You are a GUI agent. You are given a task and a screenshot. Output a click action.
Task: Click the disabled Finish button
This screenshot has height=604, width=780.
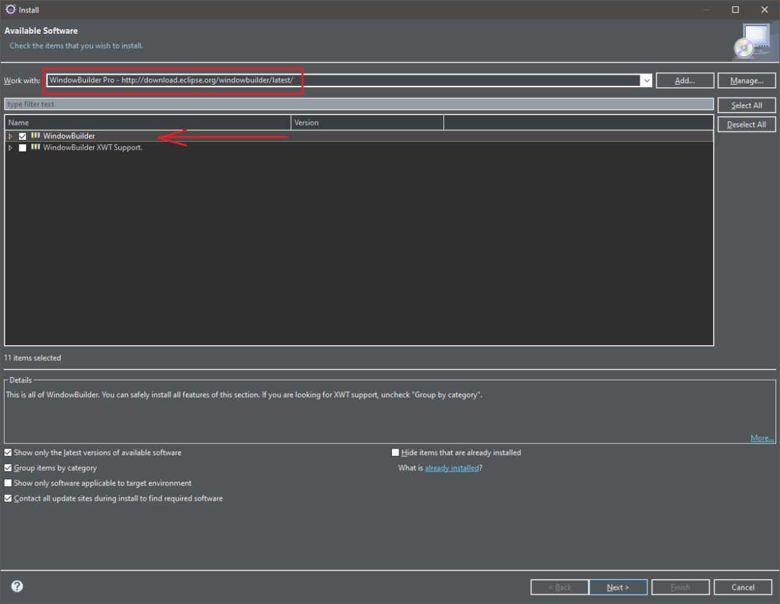coord(681,587)
